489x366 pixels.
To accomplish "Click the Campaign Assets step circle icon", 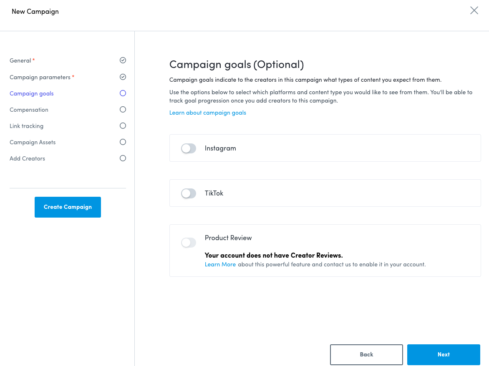I will (x=123, y=142).
